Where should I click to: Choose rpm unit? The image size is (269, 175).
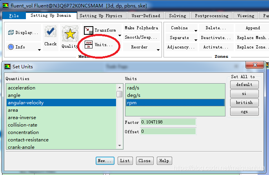point(175,102)
